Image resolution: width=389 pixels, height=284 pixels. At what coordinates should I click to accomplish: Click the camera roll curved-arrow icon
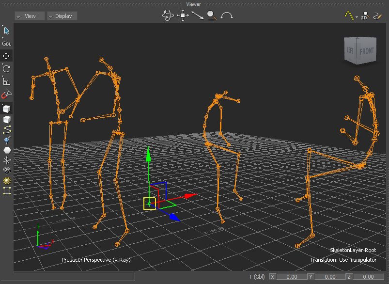(x=227, y=16)
